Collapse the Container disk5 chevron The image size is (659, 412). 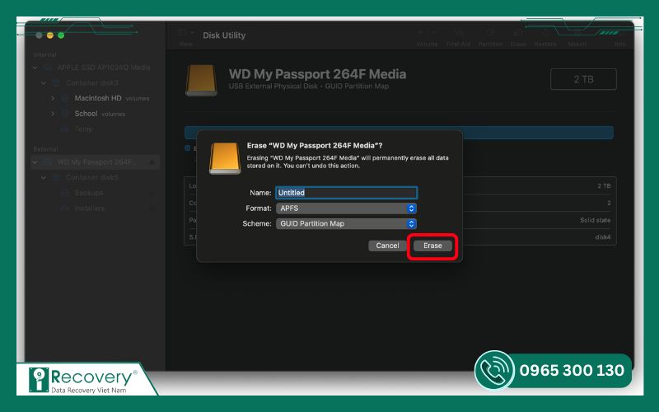point(44,177)
